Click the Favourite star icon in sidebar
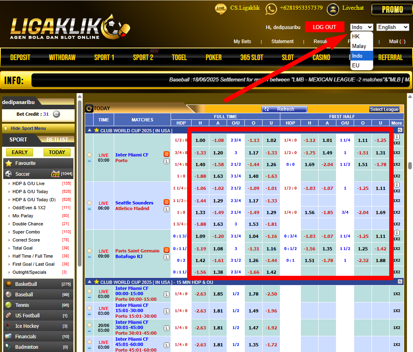The height and width of the screenshot is (352, 413). pyautogui.click(x=9, y=163)
